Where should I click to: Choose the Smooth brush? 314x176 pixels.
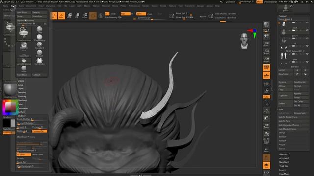coord(39,53)
